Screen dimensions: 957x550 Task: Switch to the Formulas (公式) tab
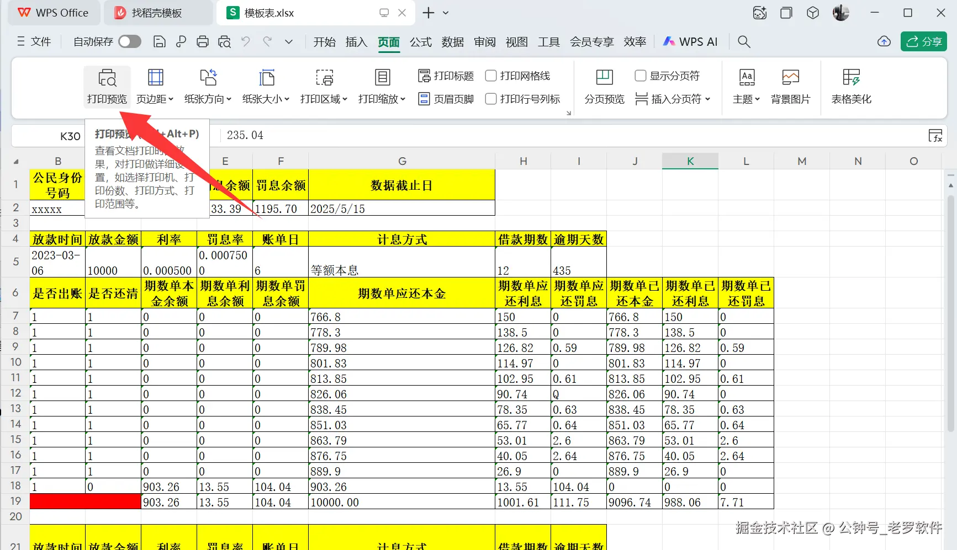tap(421, 42)
